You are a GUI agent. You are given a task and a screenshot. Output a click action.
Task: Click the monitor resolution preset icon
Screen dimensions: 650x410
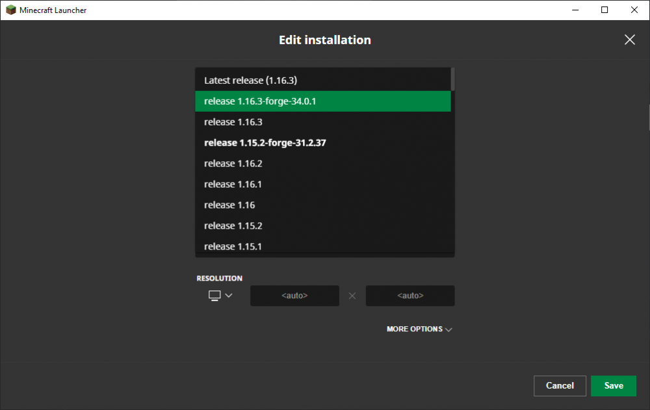pos(214,296)
